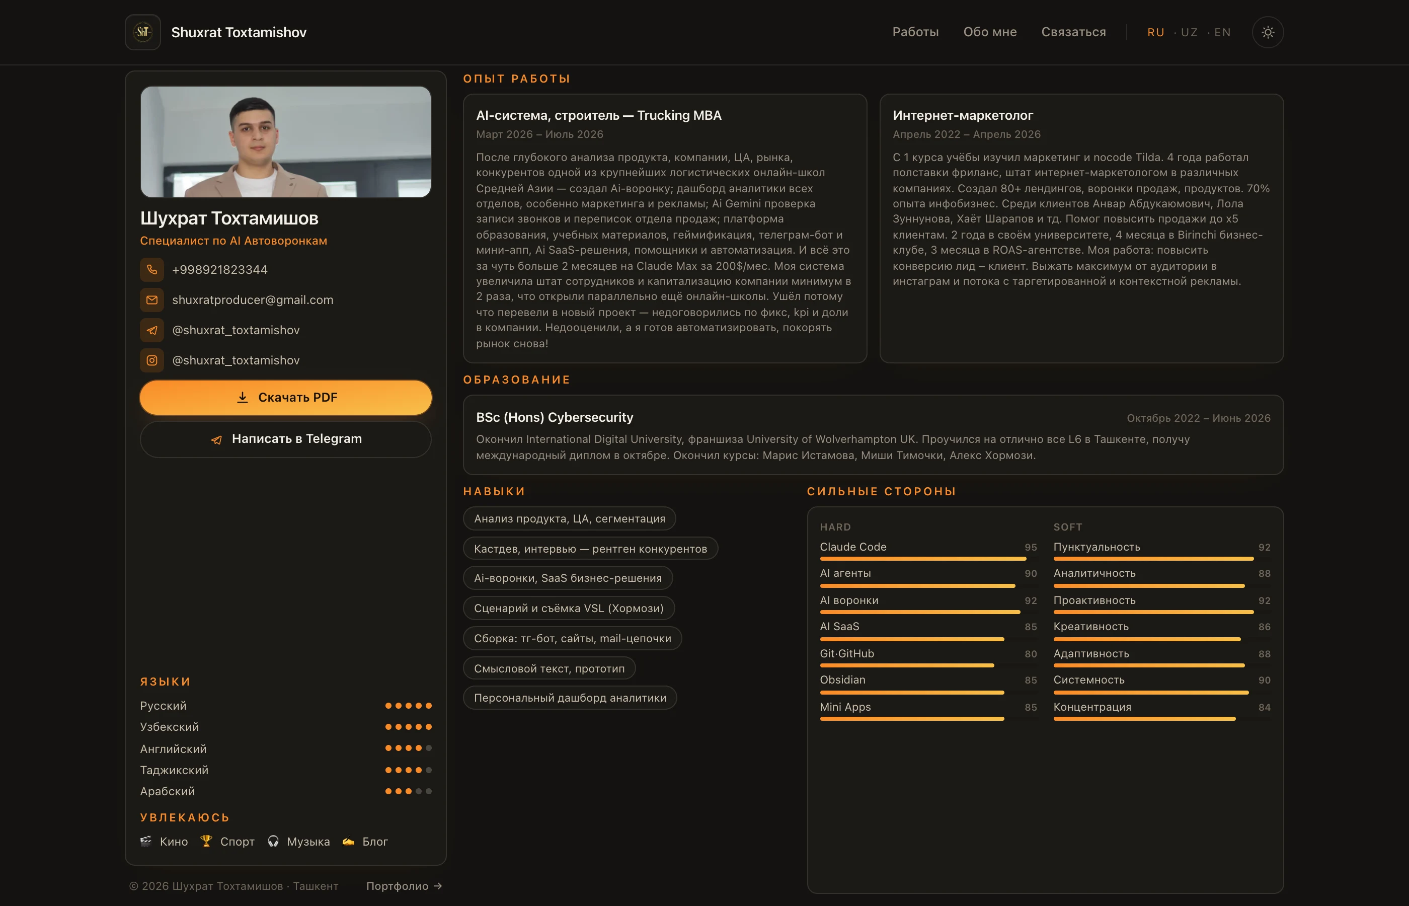Image resolution: width=1409 pixels, height=906 pixels.
Task: Click the Пунктуальность skill progress bar
Action: (1162, 558)
